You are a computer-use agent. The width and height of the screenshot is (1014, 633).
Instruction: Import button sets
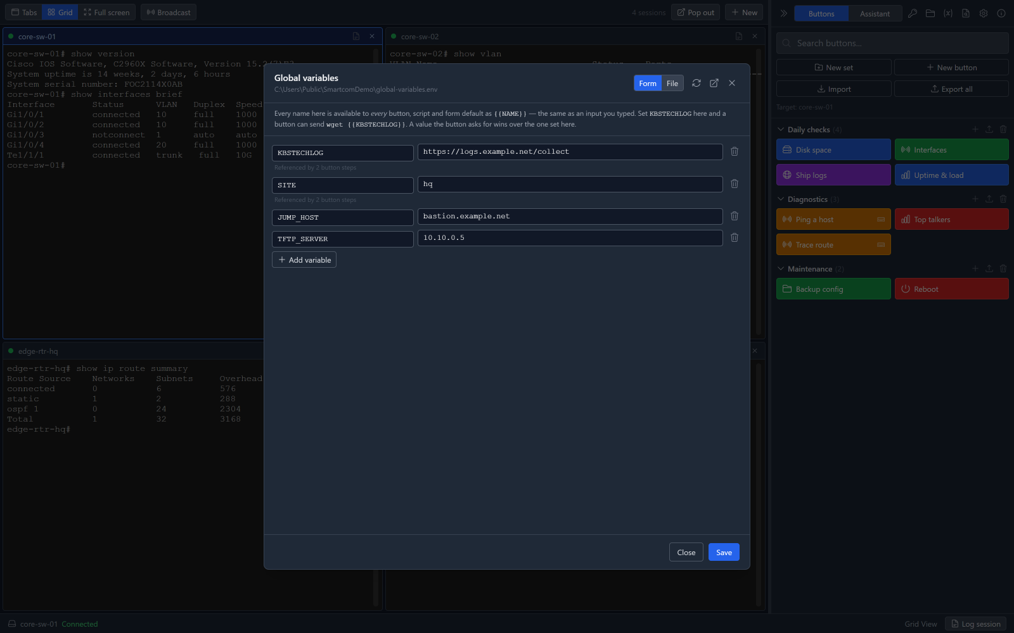click(x=833, y=89)
